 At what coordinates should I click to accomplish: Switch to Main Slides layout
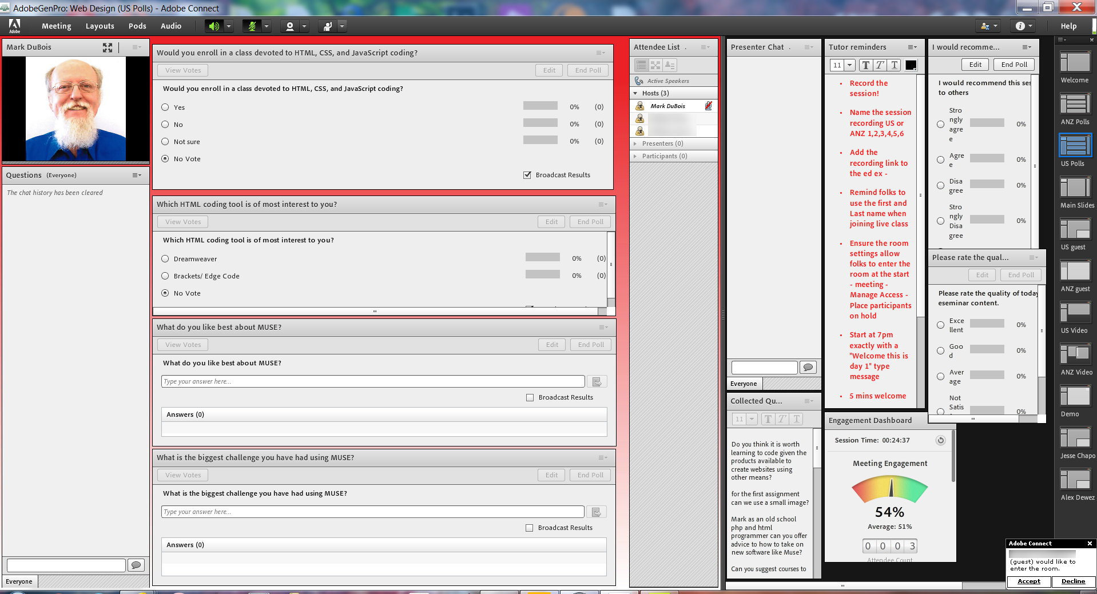tap(1075, 187)
